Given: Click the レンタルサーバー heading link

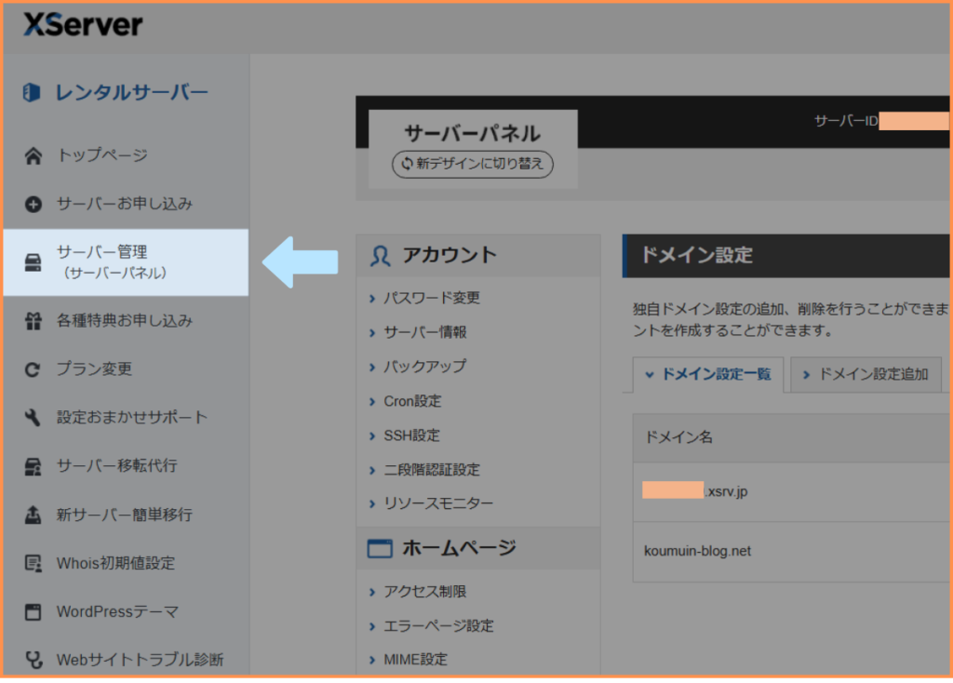Looking at the screenshot, I should 132,92.
